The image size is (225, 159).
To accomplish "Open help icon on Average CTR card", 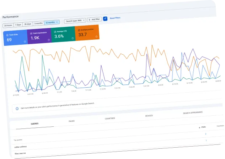I will [x=73, y=38].
